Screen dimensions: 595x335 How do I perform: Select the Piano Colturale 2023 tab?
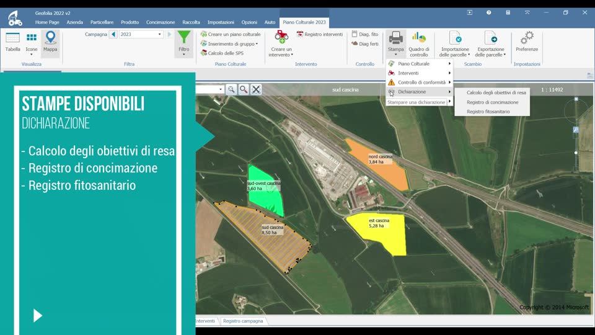tap(304, 22)
